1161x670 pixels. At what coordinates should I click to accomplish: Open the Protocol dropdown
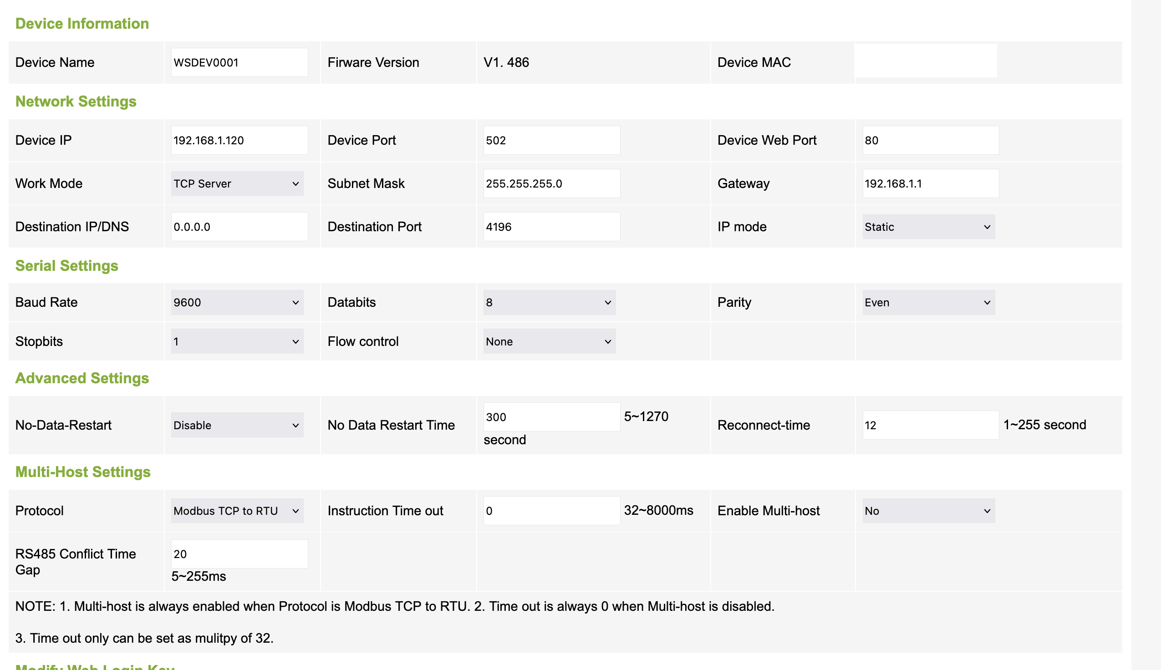[237, 511]
